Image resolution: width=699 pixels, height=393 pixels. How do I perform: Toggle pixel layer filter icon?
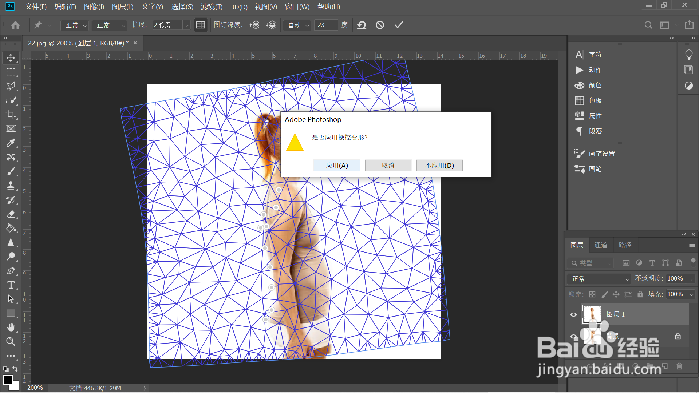point(626,263)
